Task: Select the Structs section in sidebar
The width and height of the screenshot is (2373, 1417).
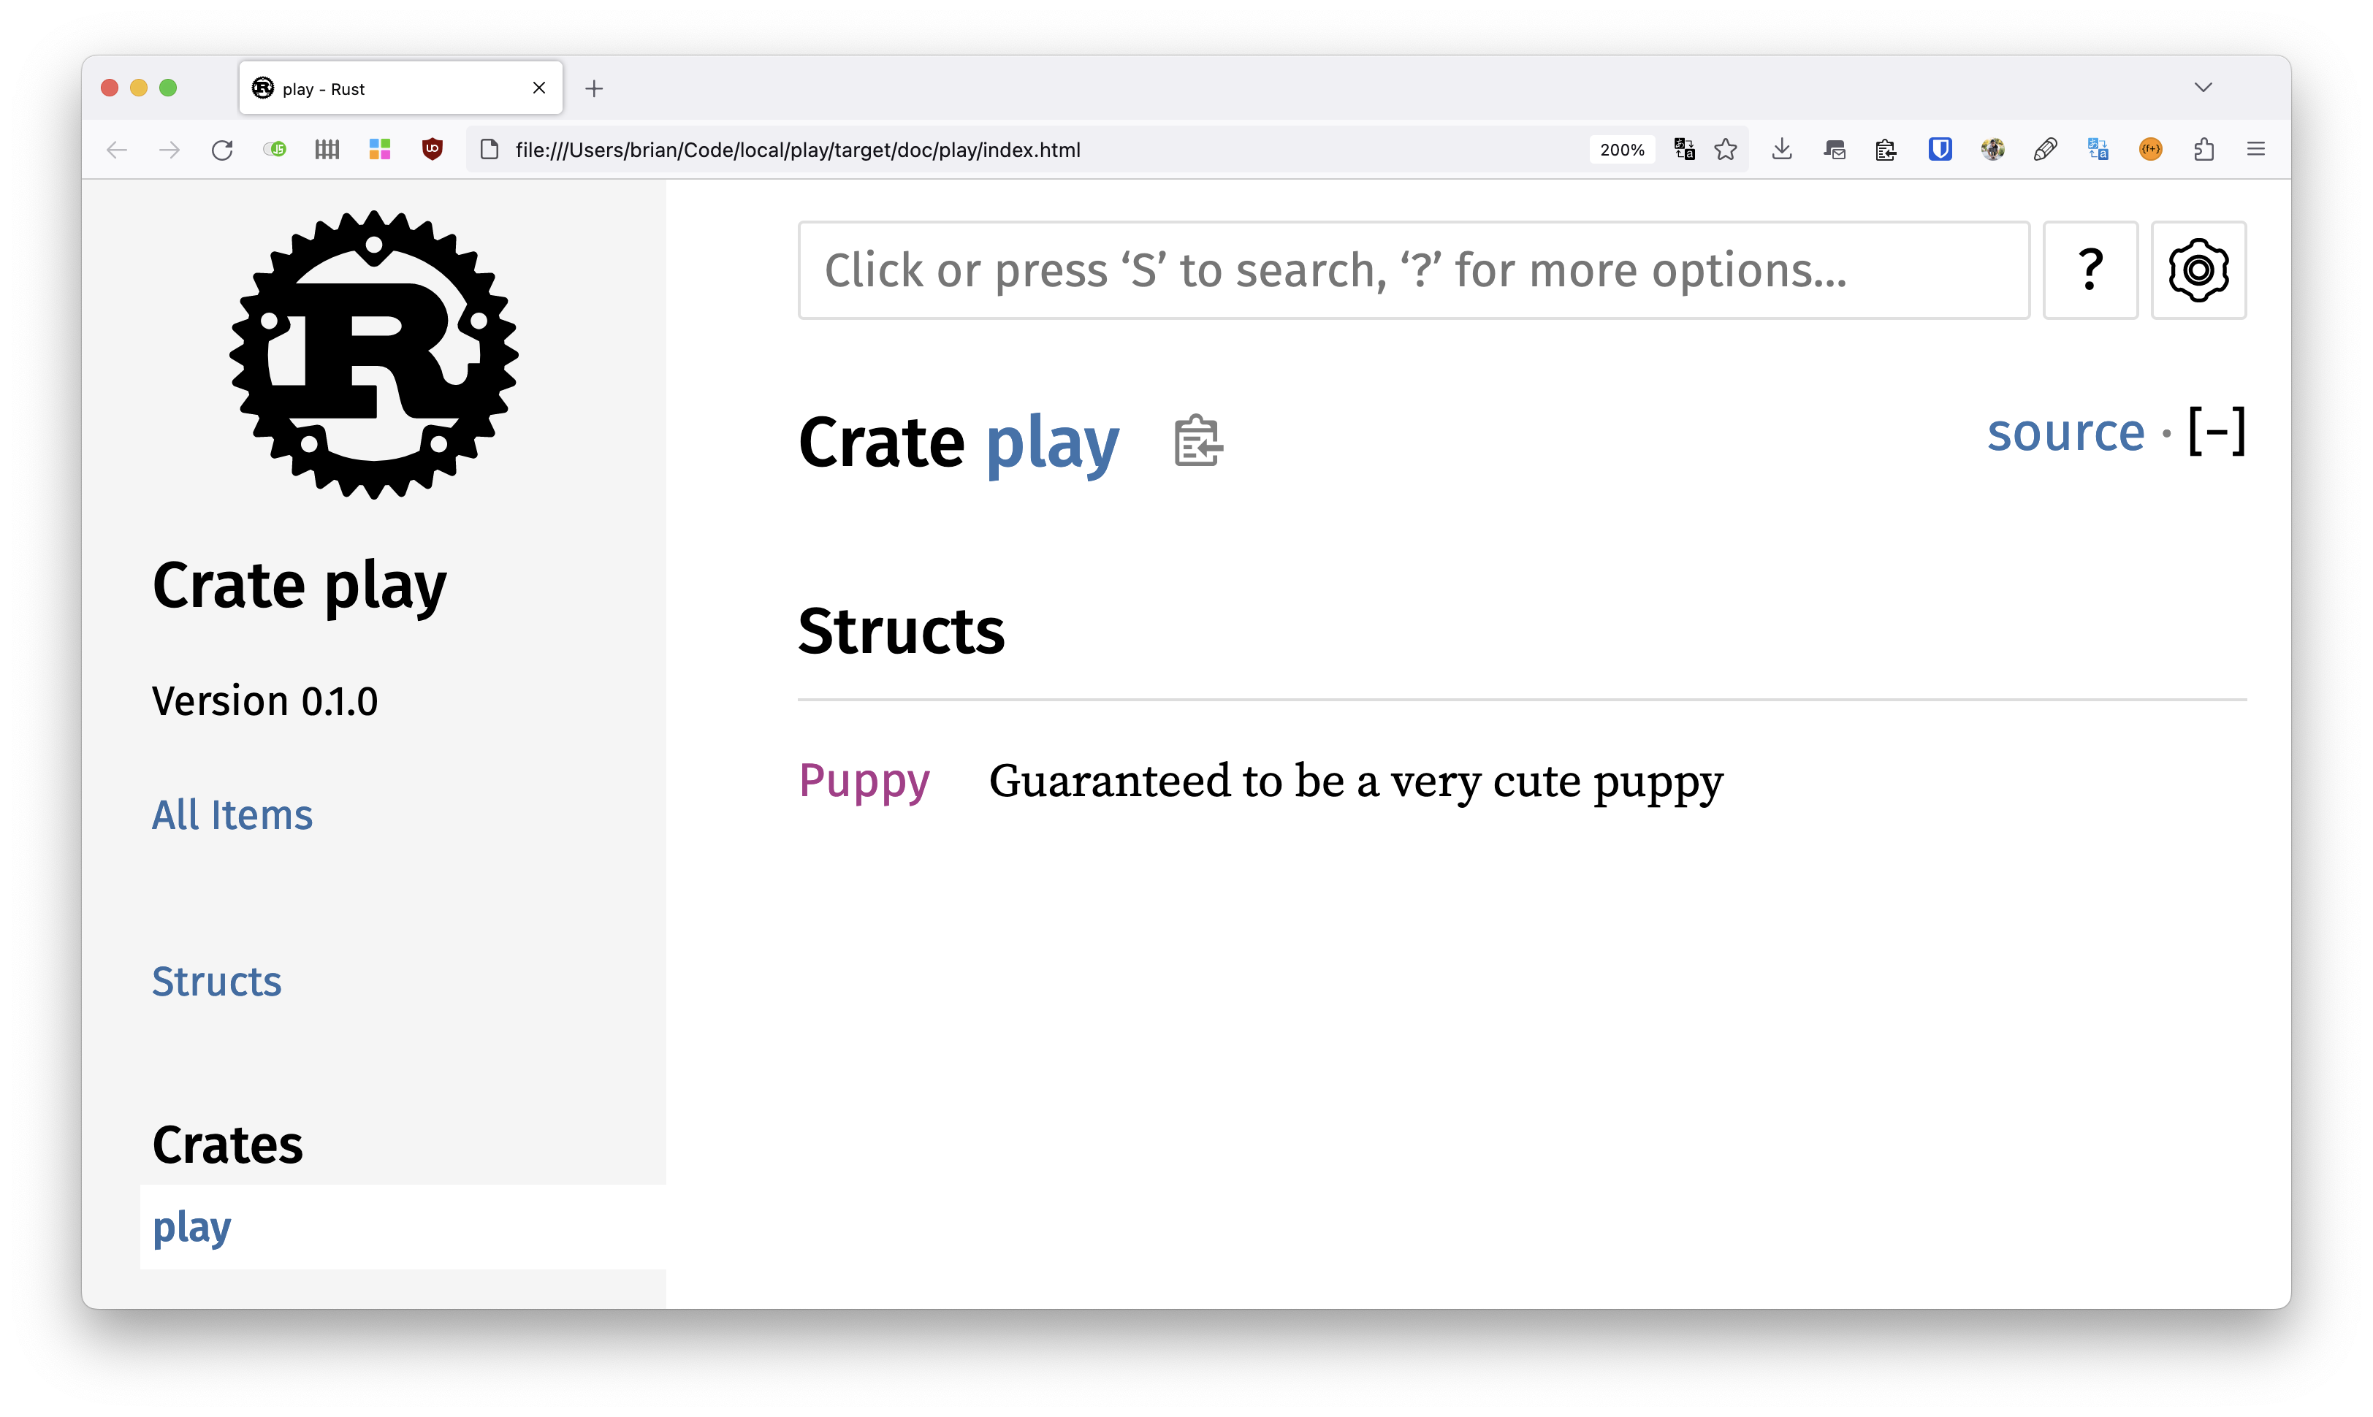Action: coord(216,982)
